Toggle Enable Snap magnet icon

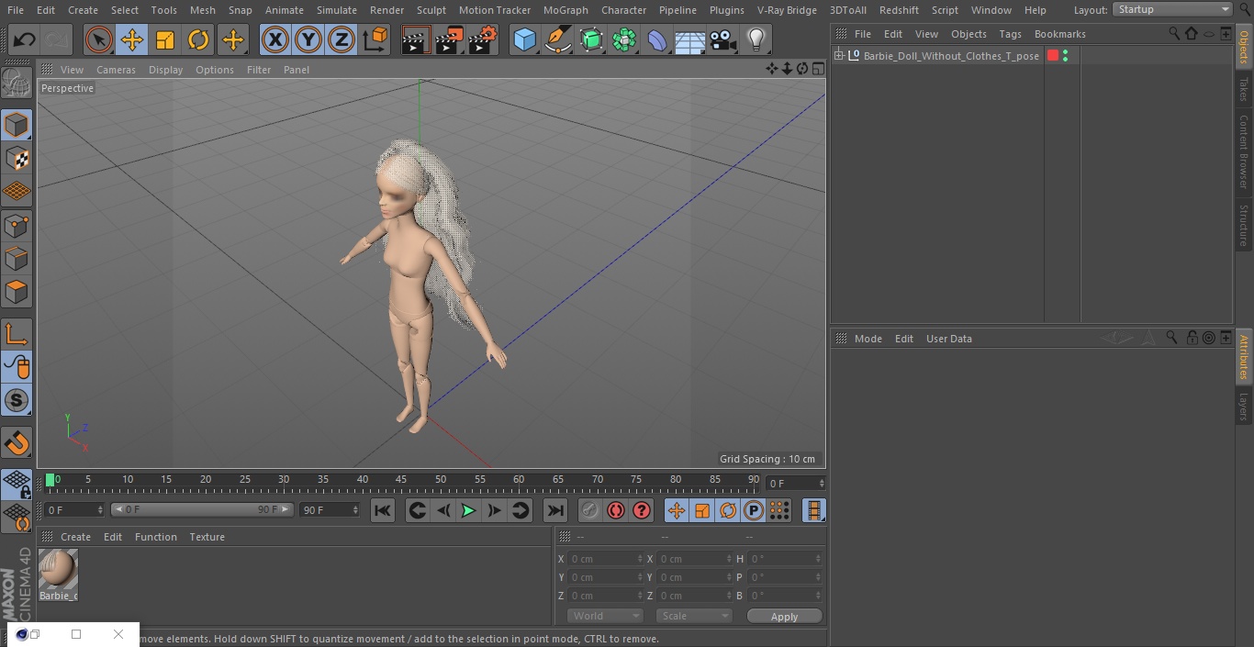[x=17, y=443]
